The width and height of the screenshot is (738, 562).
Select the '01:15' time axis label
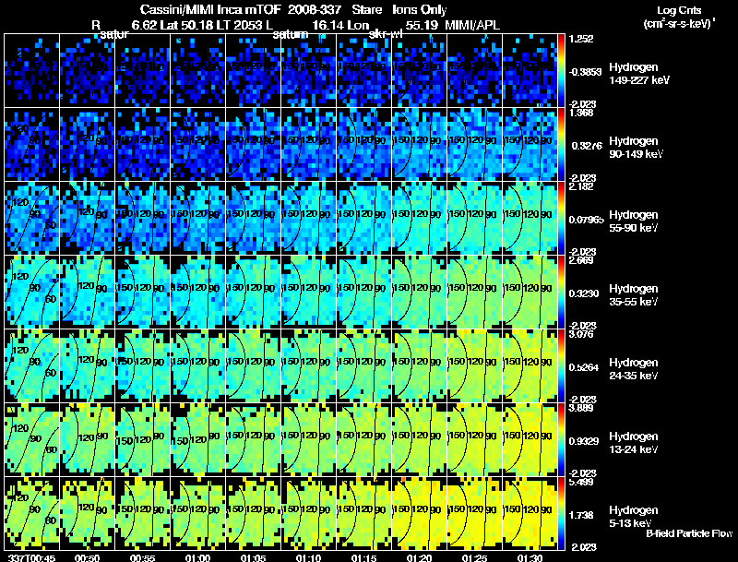363,558
